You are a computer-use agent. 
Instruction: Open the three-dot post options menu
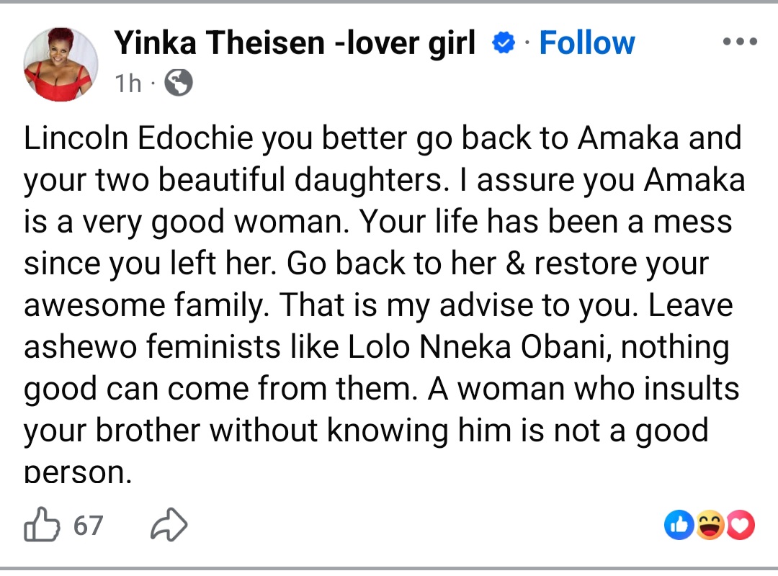coord(739,41)
